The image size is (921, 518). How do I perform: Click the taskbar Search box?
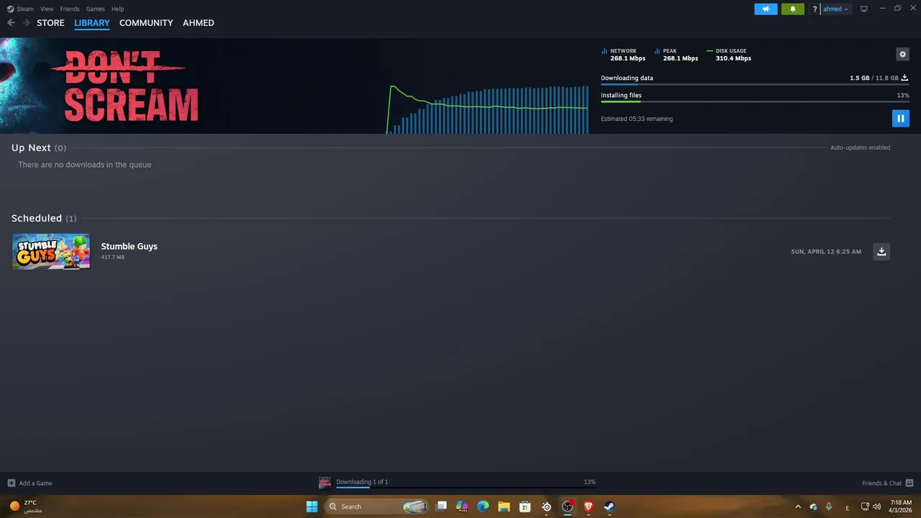coord(377,506)
